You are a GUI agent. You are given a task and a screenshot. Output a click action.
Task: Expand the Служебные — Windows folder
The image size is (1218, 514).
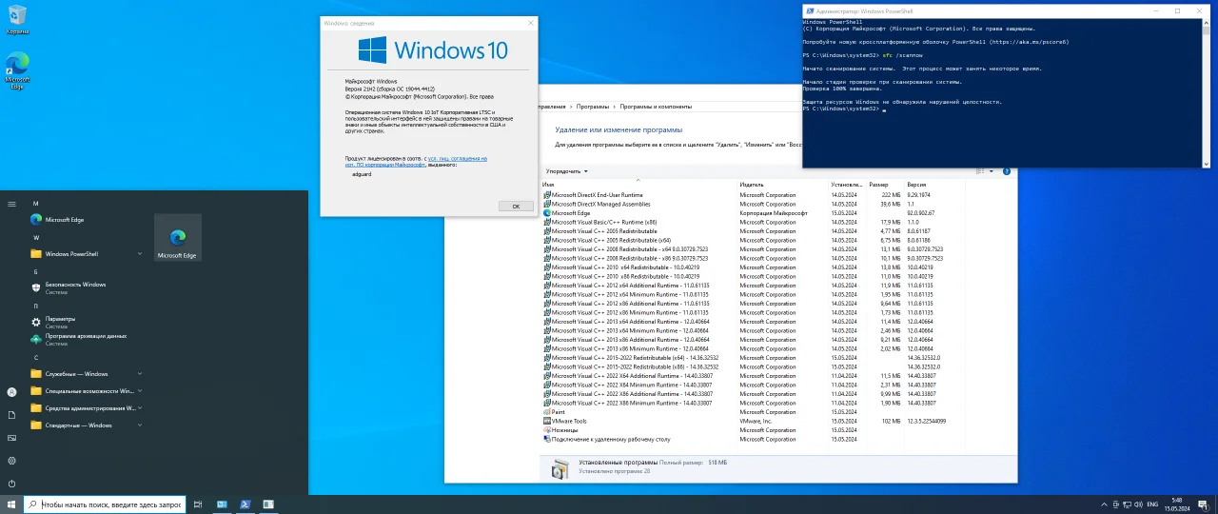(x=87, y=374)
